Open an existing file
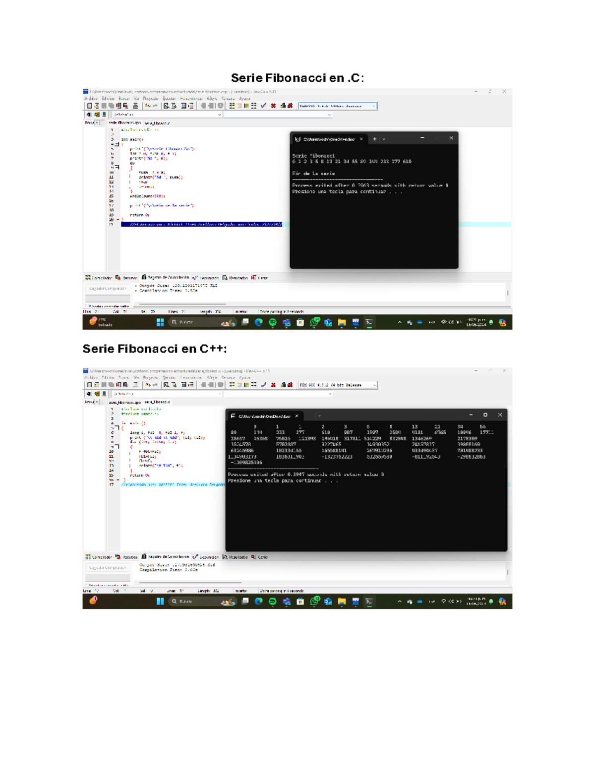595x770 pixels. (x=97, y=106)
